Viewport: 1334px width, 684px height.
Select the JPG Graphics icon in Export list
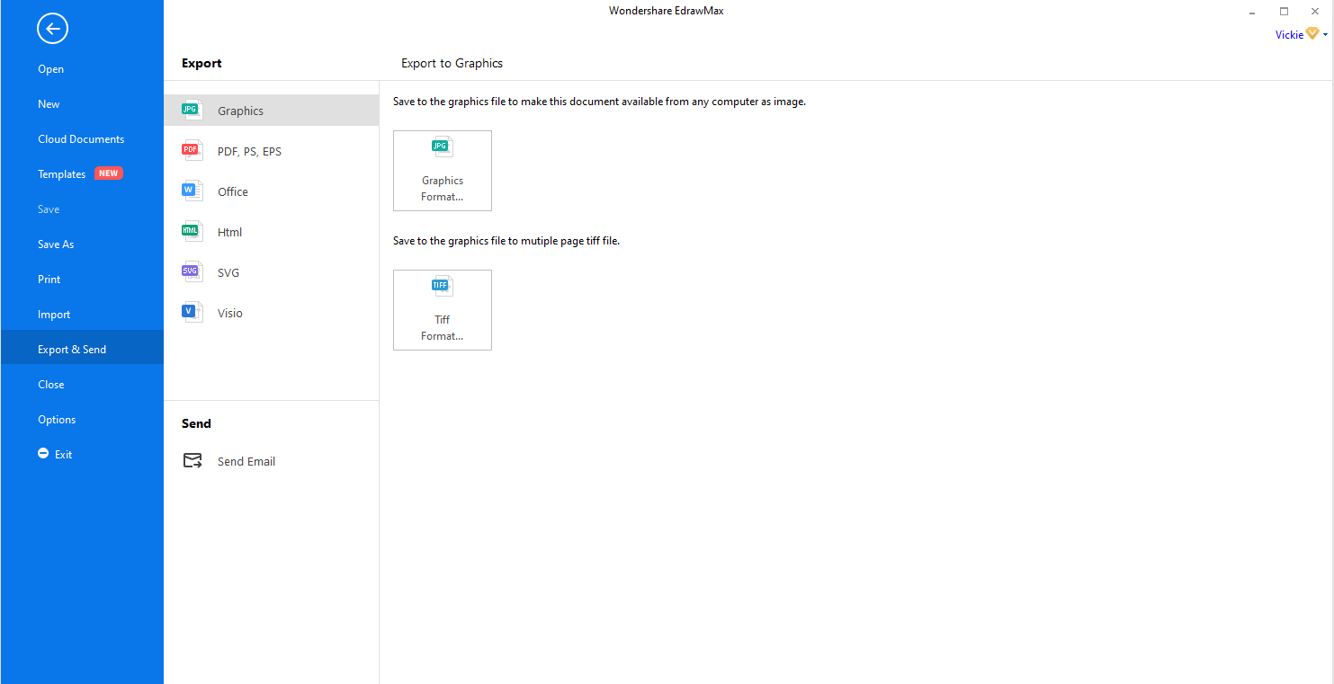192,111
